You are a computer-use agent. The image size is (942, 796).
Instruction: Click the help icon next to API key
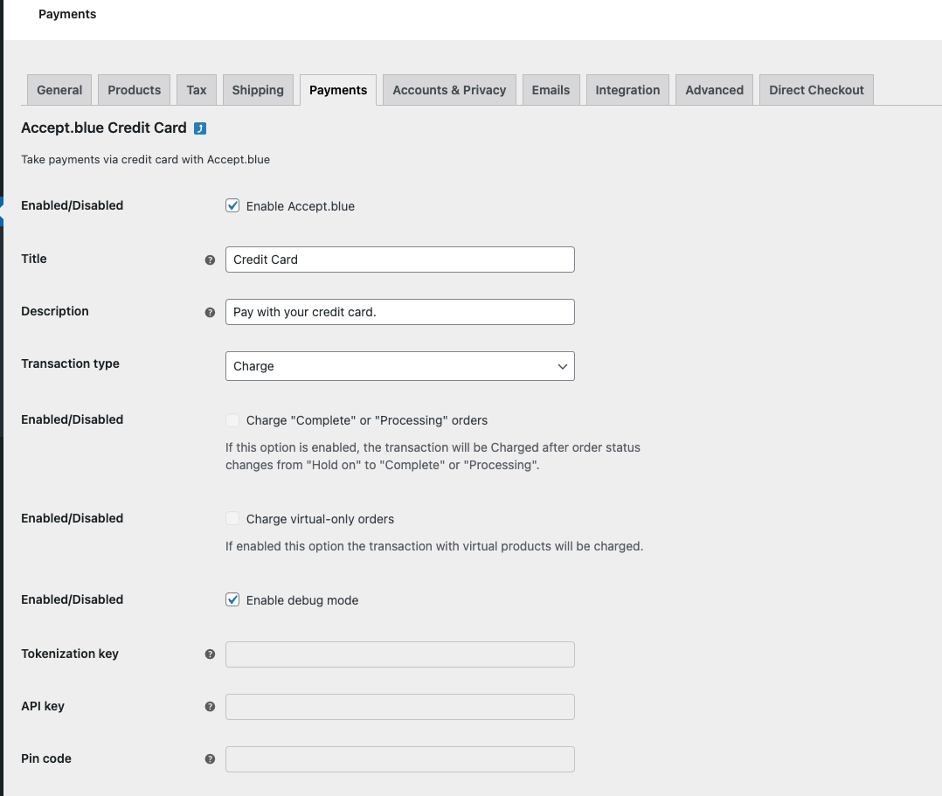[210, 707]
